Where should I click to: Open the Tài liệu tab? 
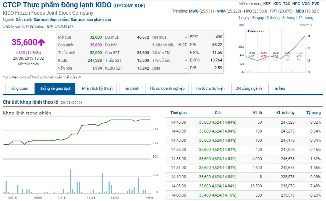point(279,88)
